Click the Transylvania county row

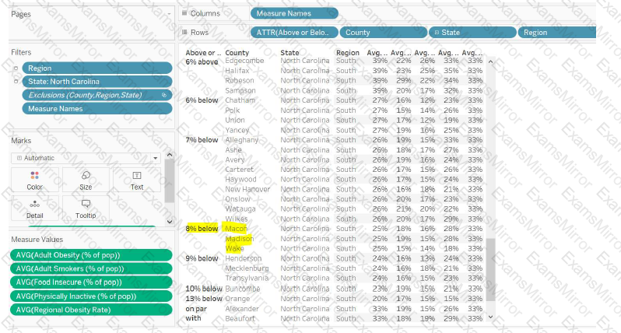coord(247,278)
